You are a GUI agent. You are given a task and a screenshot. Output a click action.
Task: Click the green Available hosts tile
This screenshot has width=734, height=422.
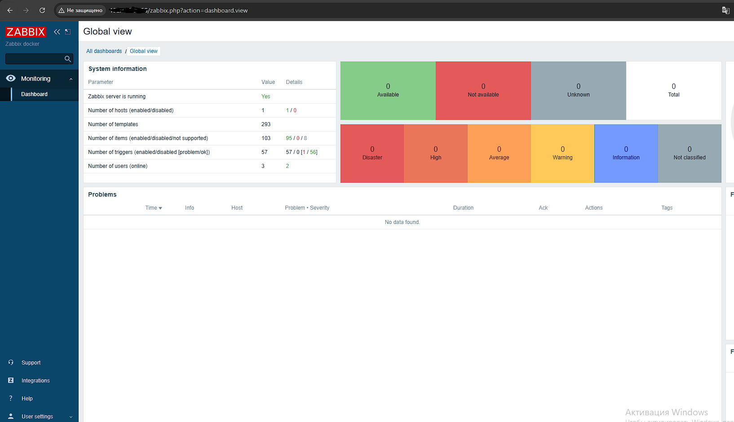pyautogui.click(x=388, y=91)
